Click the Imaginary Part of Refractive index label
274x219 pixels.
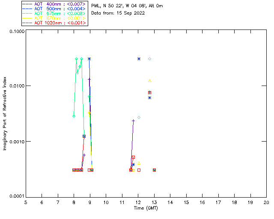pos(5,113)
